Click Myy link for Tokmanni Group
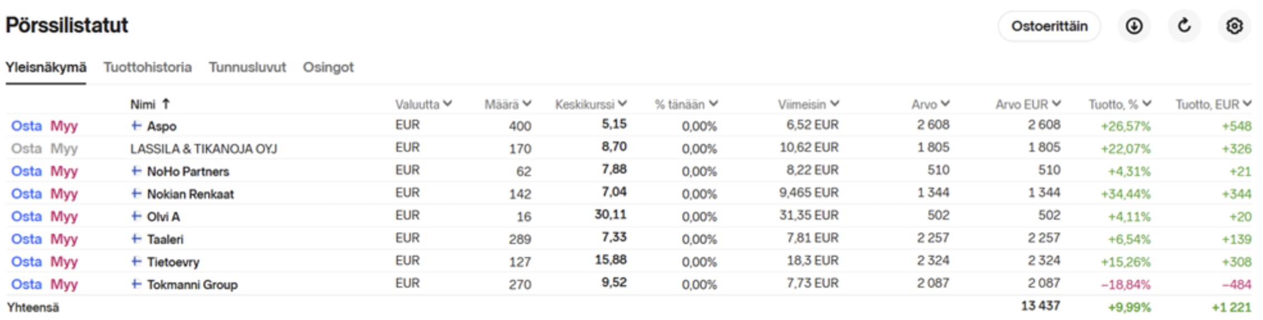1263x320 pixels. point(64,284)
